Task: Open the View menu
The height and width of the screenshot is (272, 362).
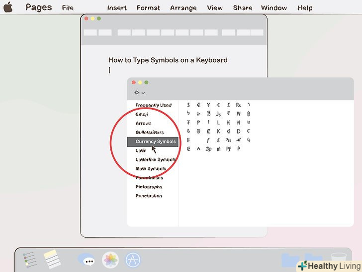Action: click(215, 8)
